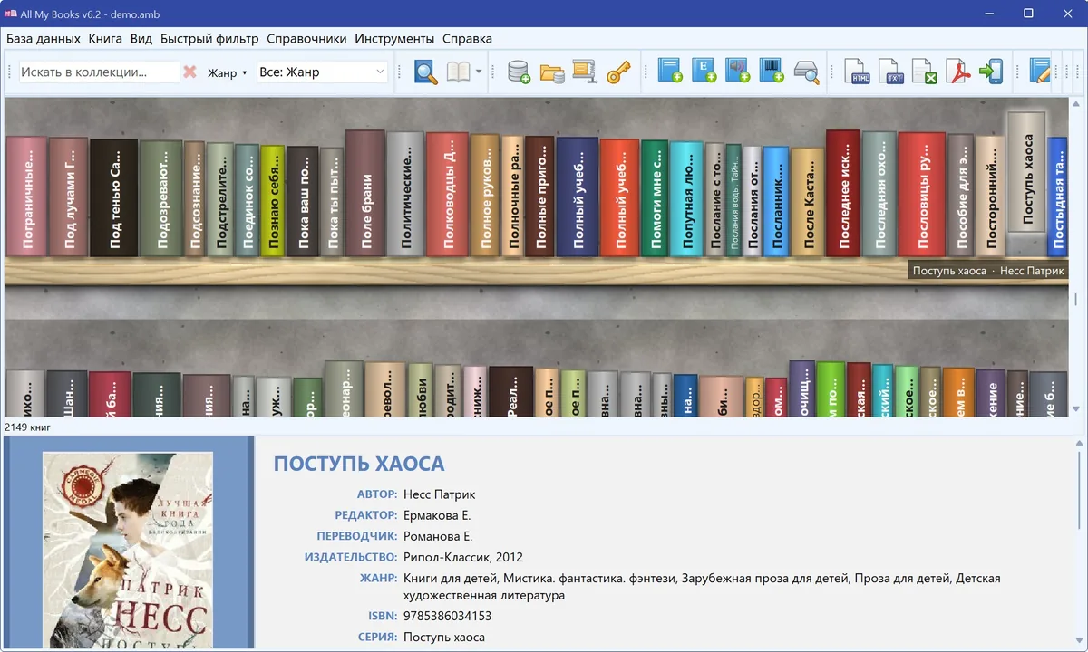1088x652 pixels.
Task: Export collection to PDF icon
Action: click(958, 72)
